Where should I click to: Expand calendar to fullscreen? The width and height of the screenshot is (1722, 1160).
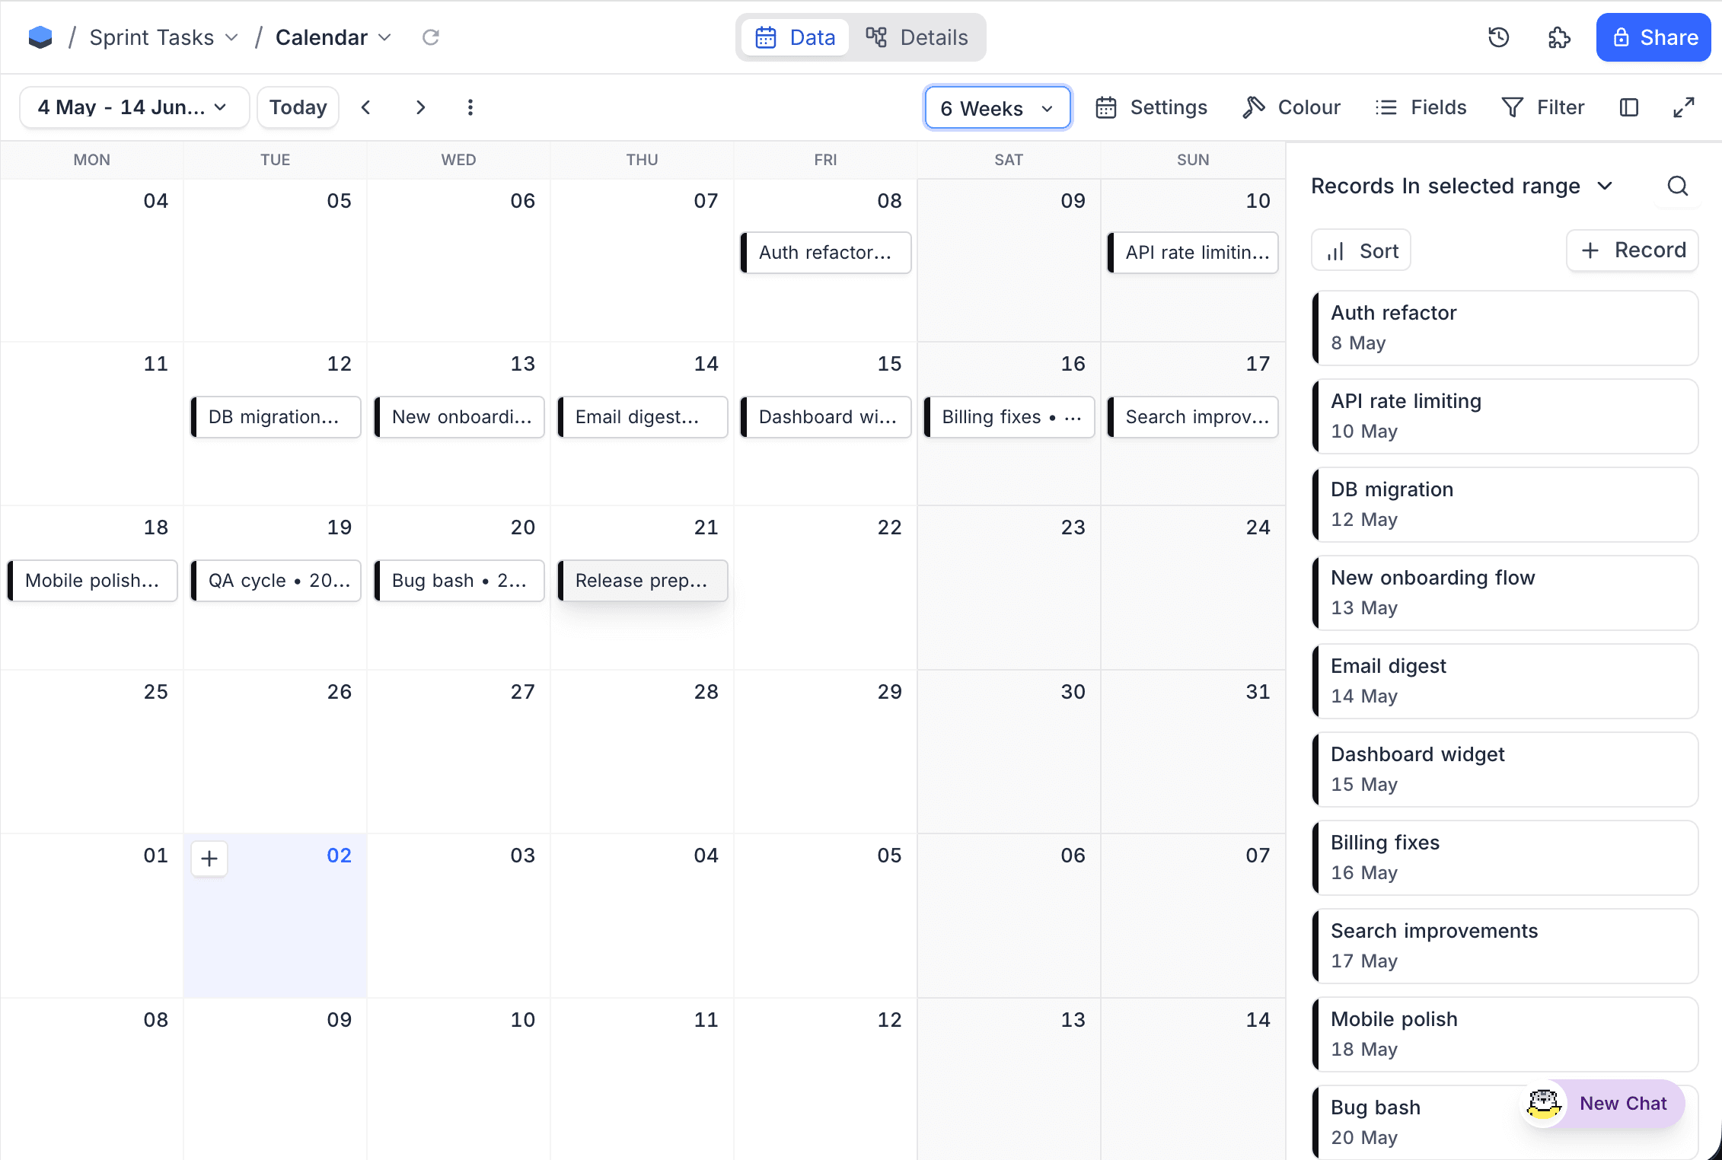1684,107
